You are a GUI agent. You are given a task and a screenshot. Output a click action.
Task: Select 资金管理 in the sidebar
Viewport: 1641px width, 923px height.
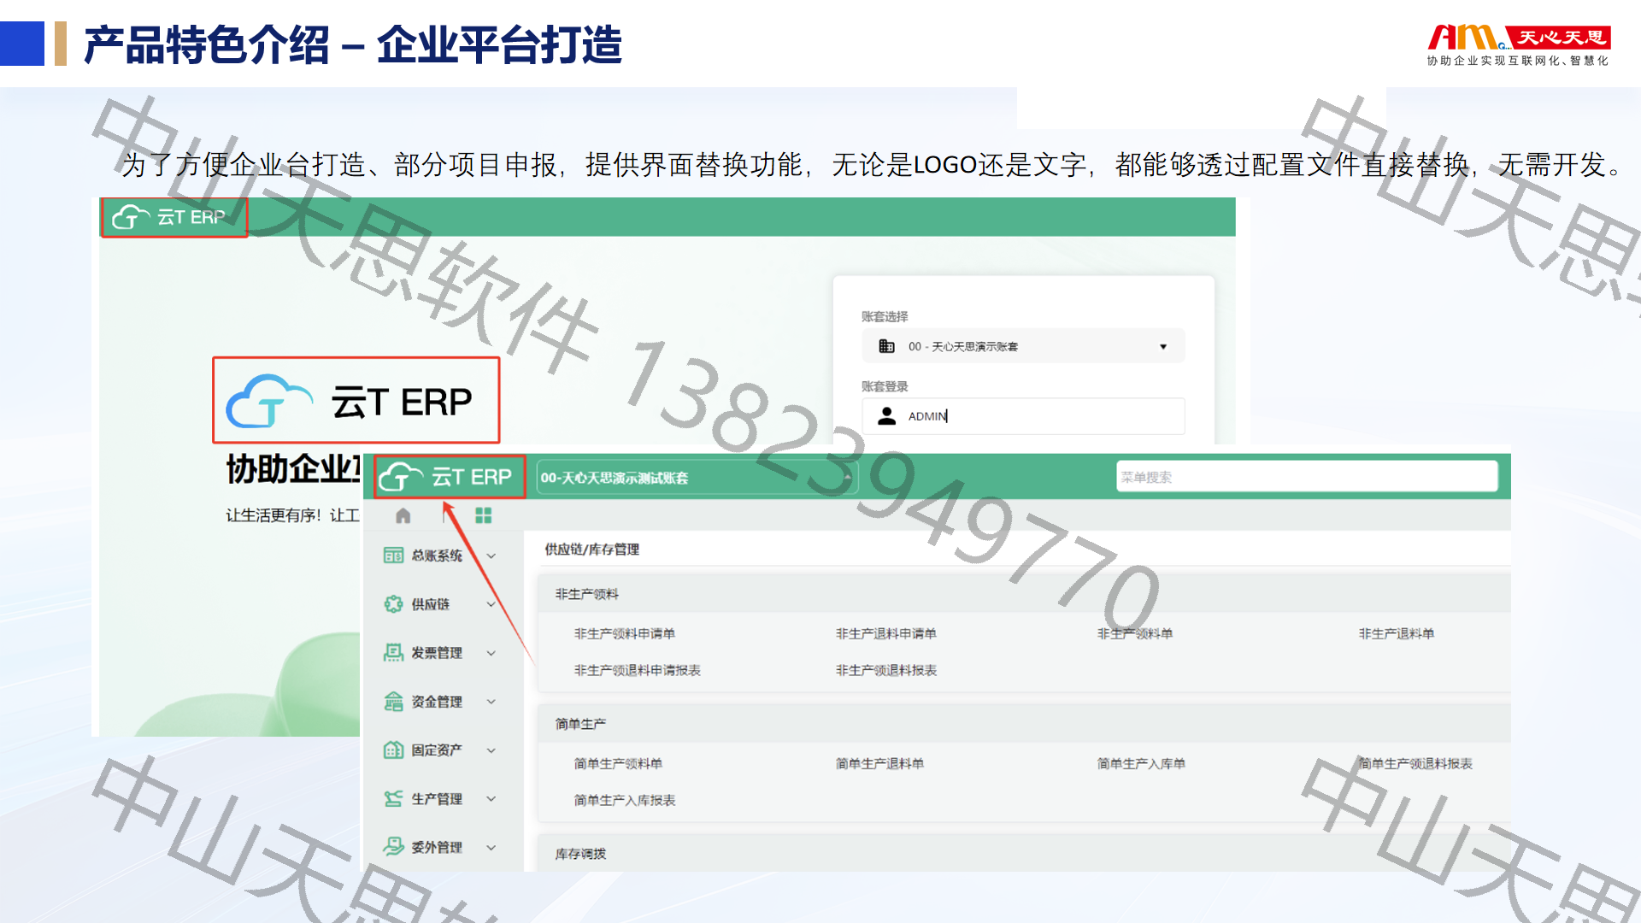click(x=437, y=702)
